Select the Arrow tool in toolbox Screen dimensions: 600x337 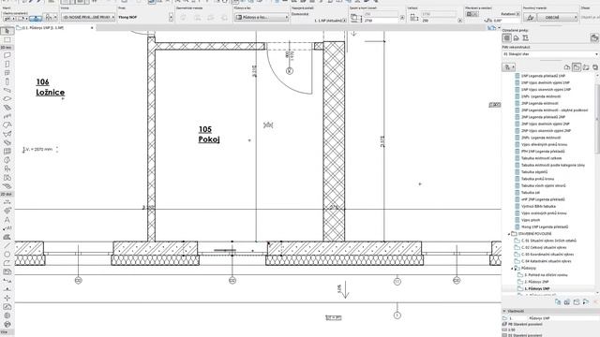7,31
